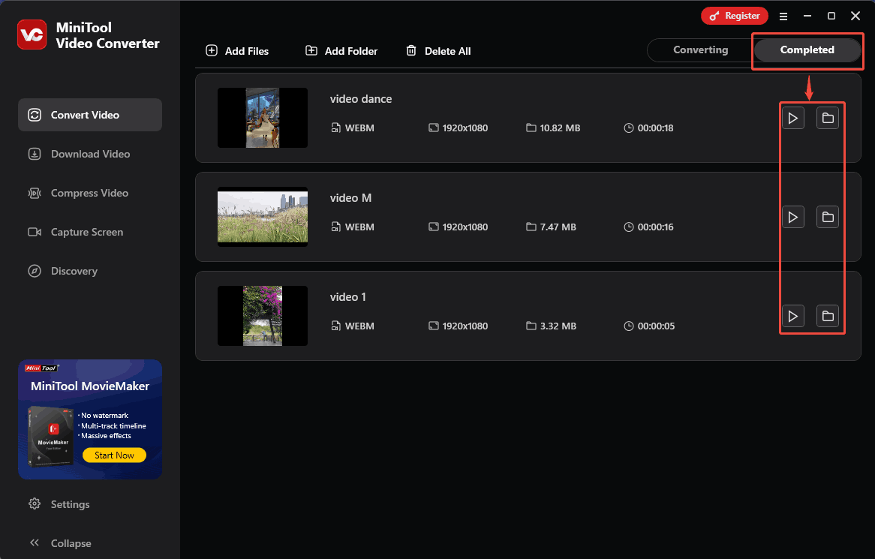Click WEBM format label of video 1
This screenshot has height=559, width=875.
click(x=359, y=326)
